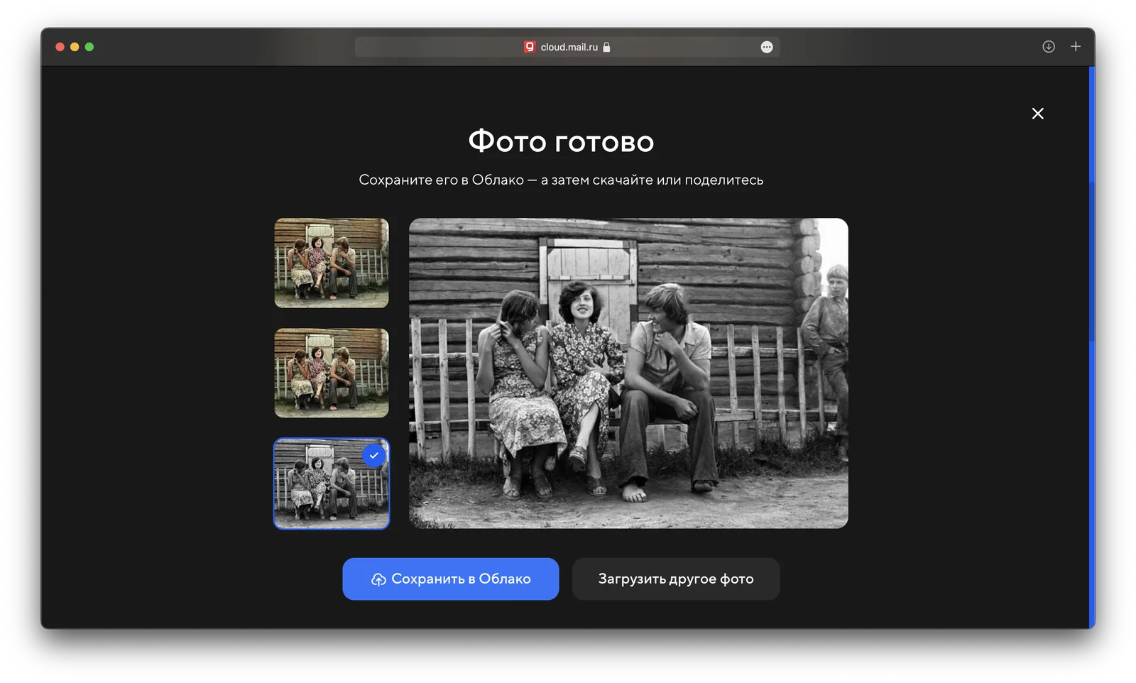The height and width of the screenshot is (683, 1136).
Task: Open the browser downloads icon
Action: [x=1049, y=47]
